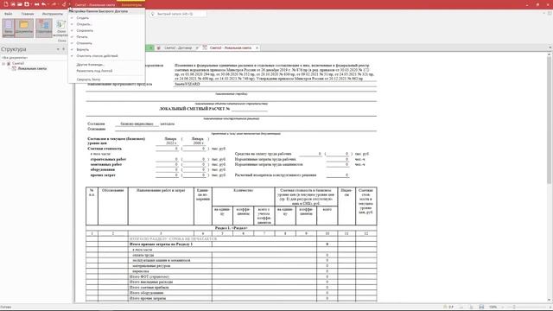Click the Open folder icon in the quick access toolbar
Screen dimensions: 553x311
(20, 4)
